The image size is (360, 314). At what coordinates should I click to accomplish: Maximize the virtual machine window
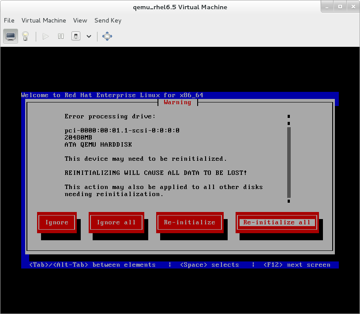point(340,7)
